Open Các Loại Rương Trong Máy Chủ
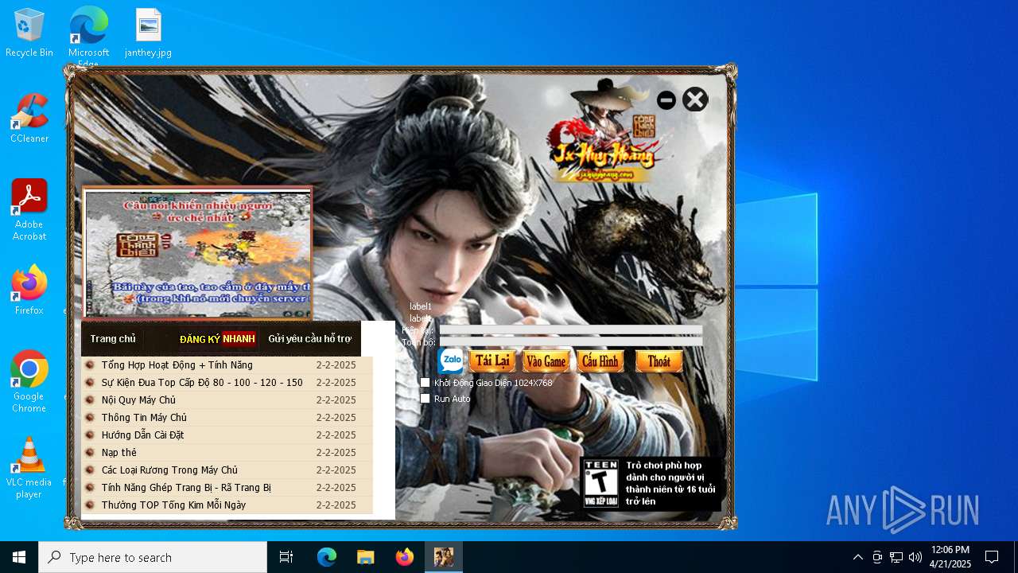 [169, 470]
